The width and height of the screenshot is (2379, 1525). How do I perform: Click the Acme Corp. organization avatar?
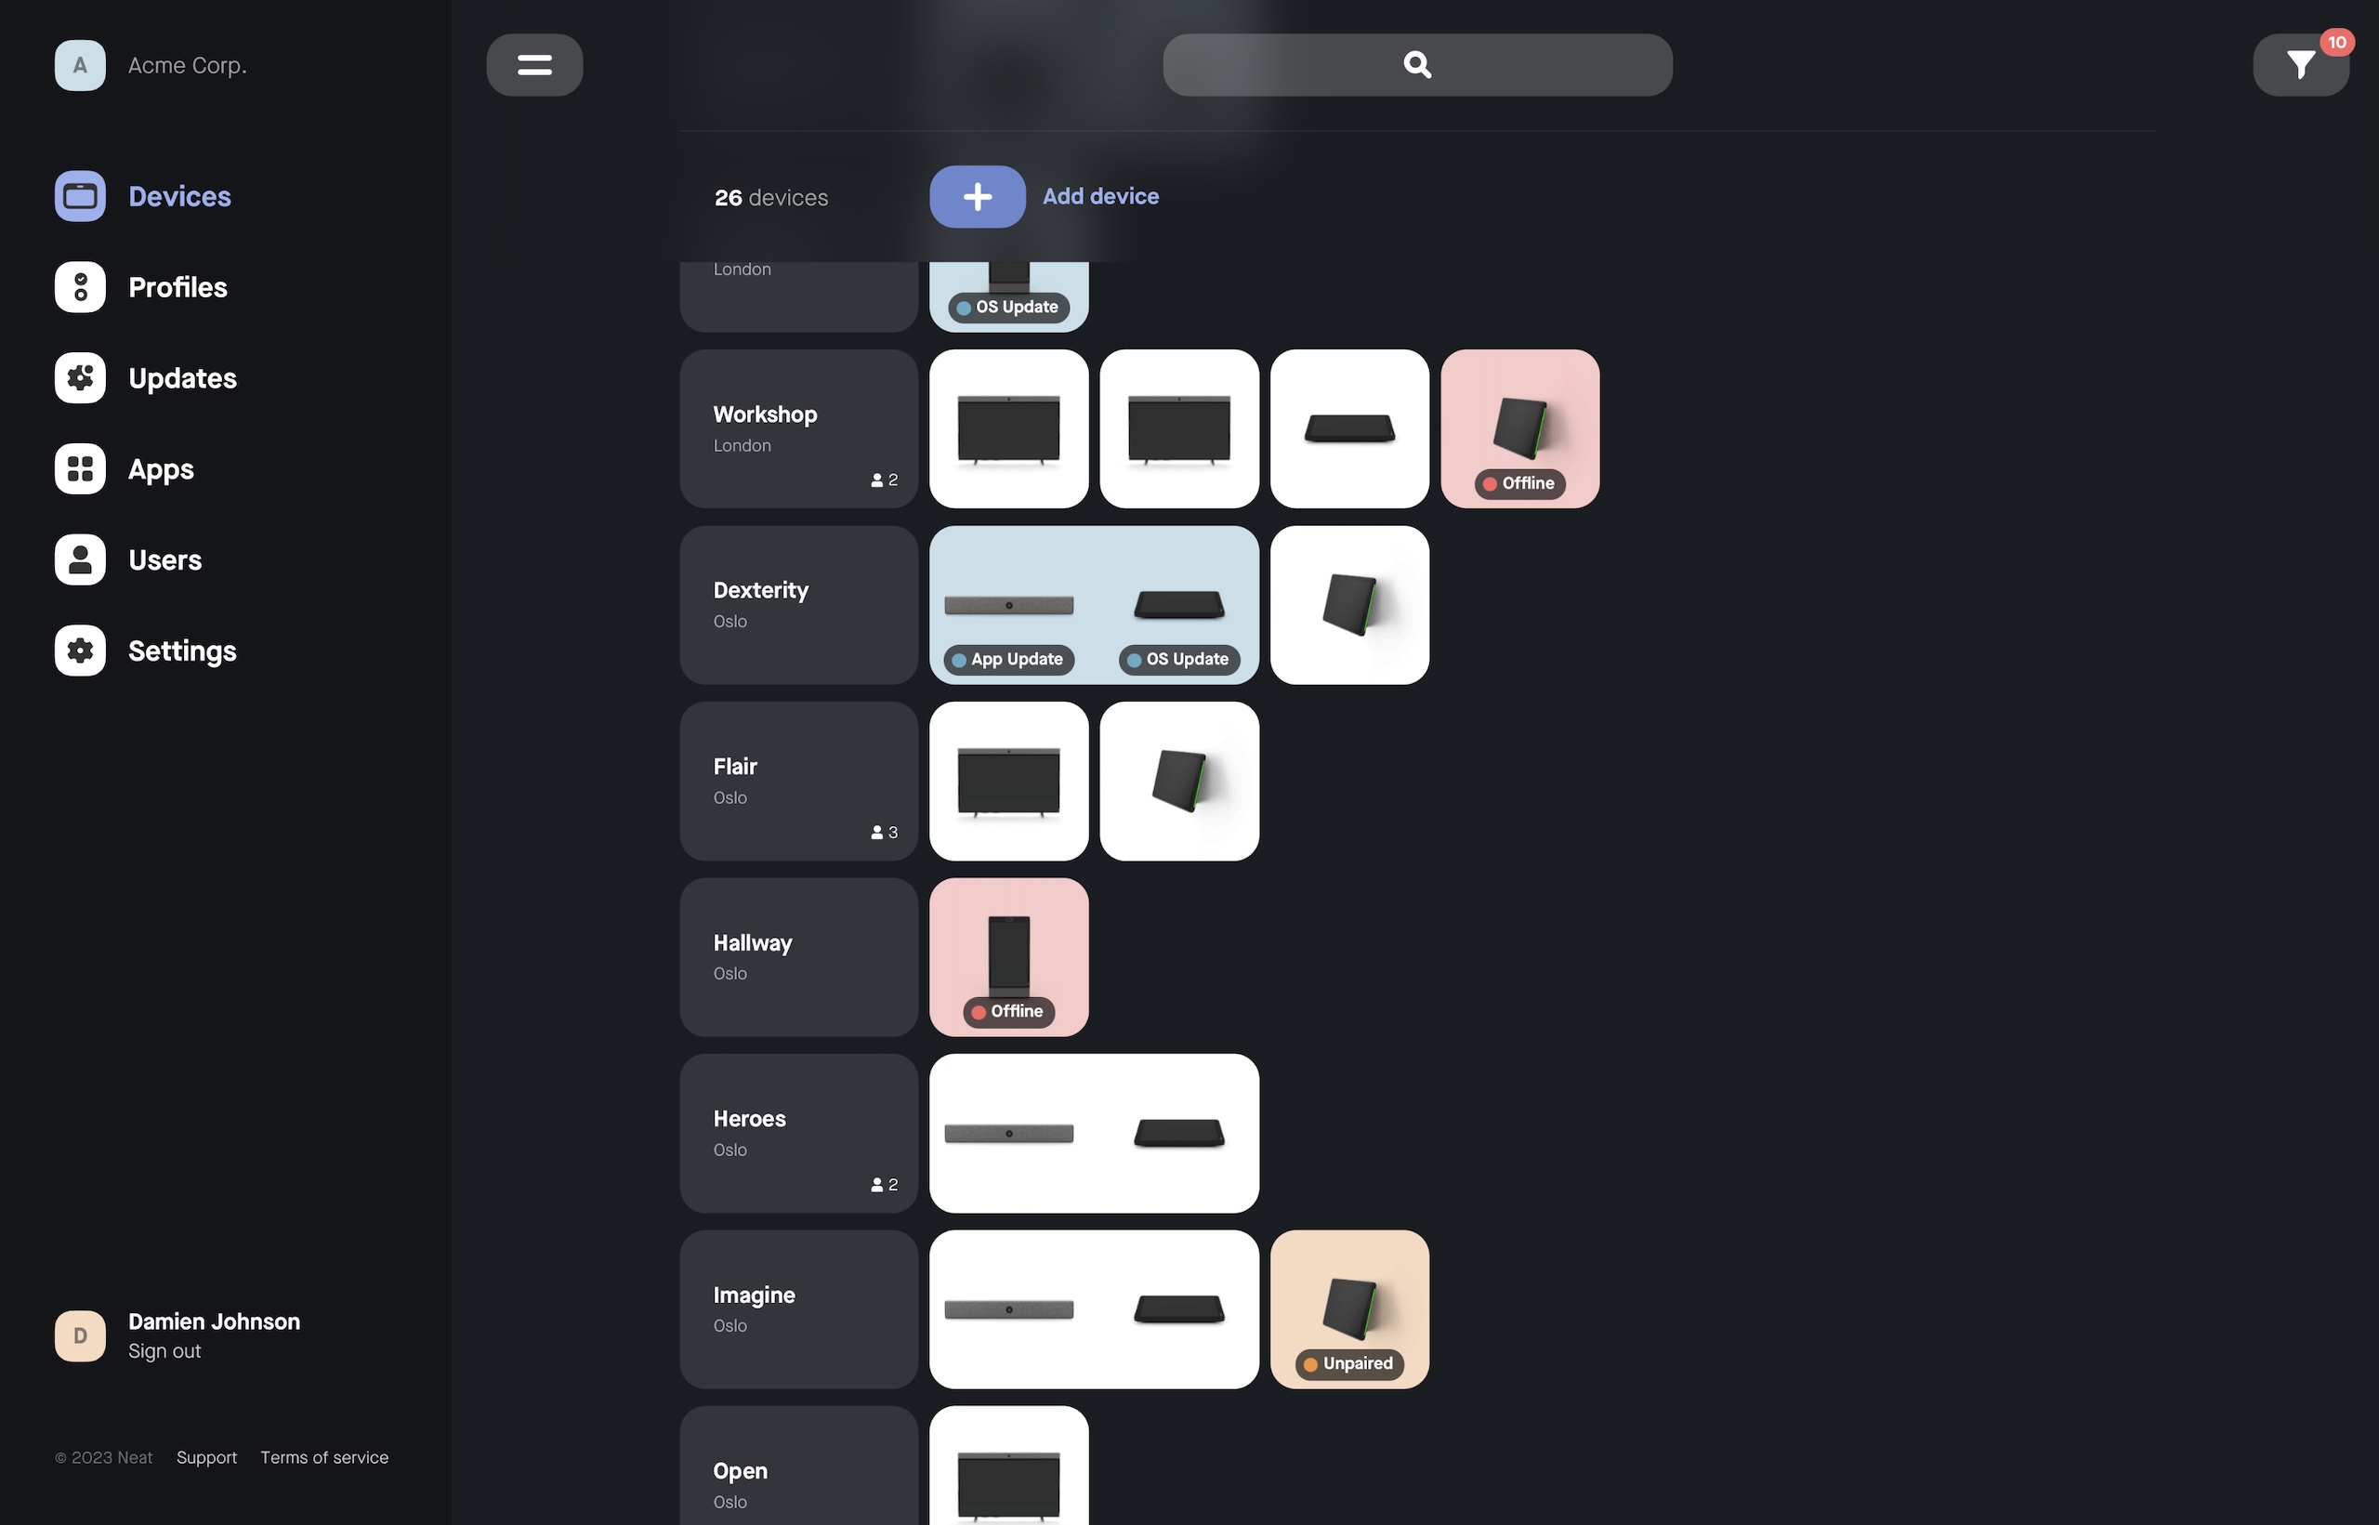pyautogui.click(x=80, y=65)
